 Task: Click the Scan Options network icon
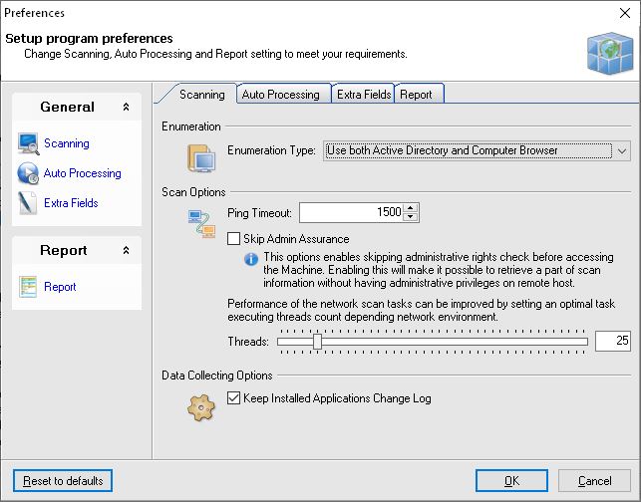[x=201, y=225]
